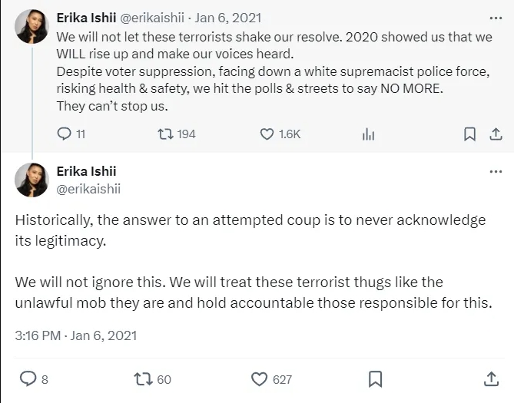Click the Erika Ishii name on the first tweet
Image resolution: width=514 pixels, height=403 pixels.
(x=86, y=18)
